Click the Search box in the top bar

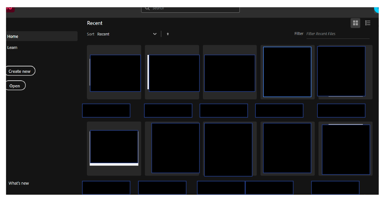coord(190,10)
